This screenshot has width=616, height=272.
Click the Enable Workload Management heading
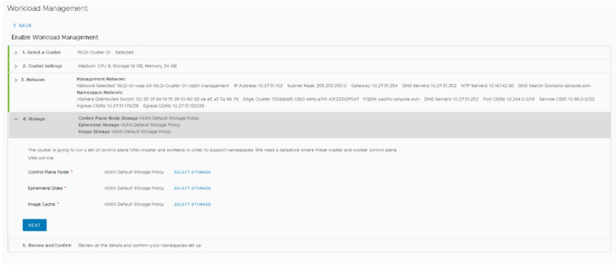point(54,37)
